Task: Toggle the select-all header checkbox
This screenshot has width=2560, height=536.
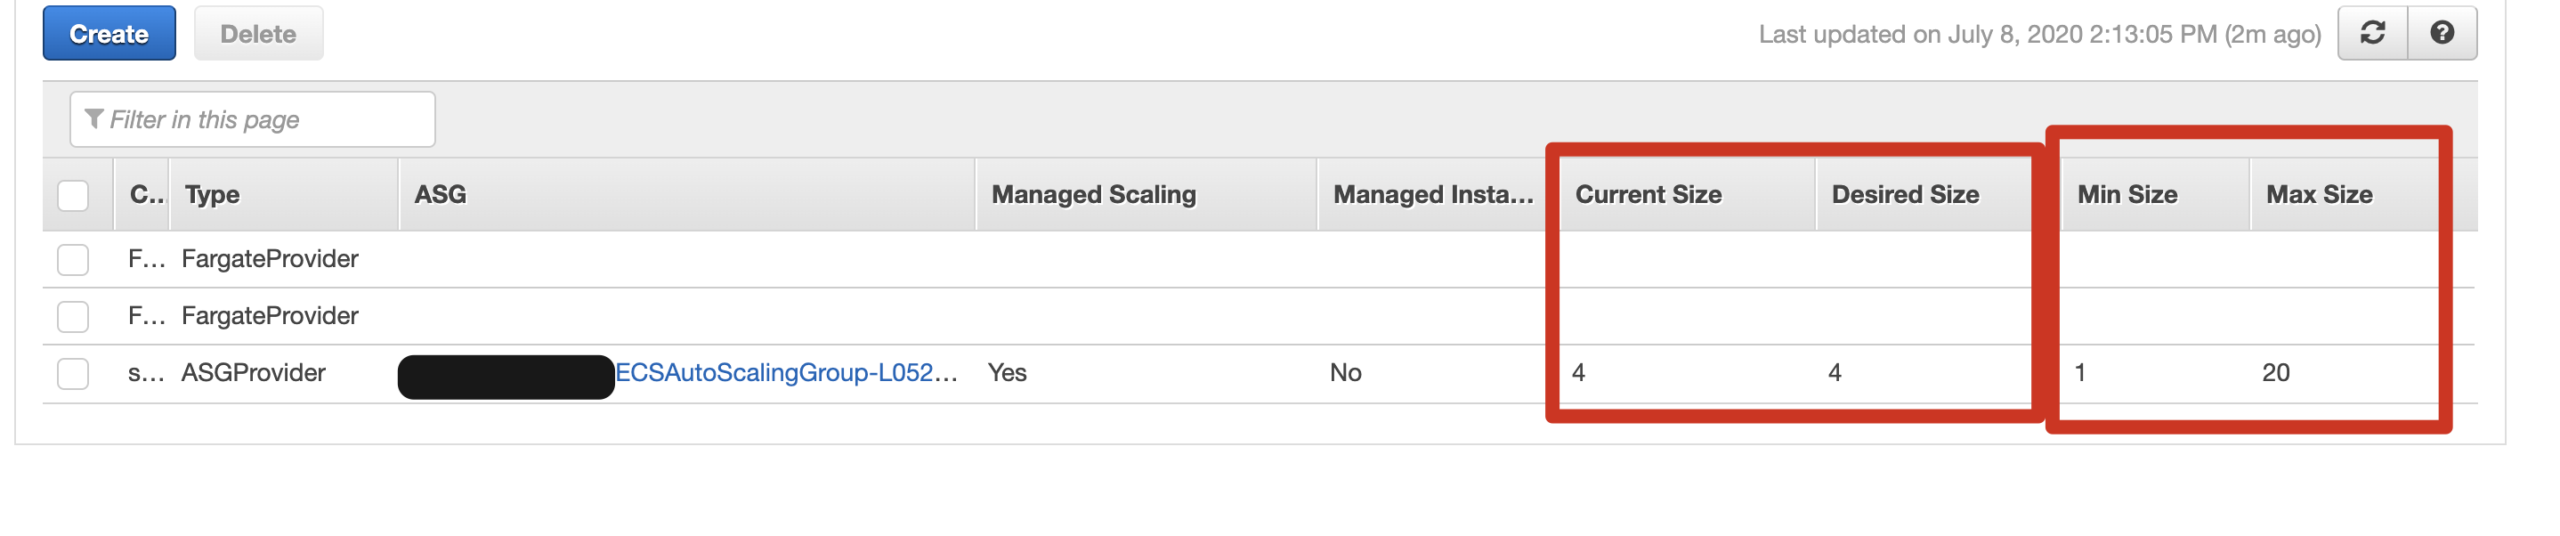Action: click(x=74, y=195)
